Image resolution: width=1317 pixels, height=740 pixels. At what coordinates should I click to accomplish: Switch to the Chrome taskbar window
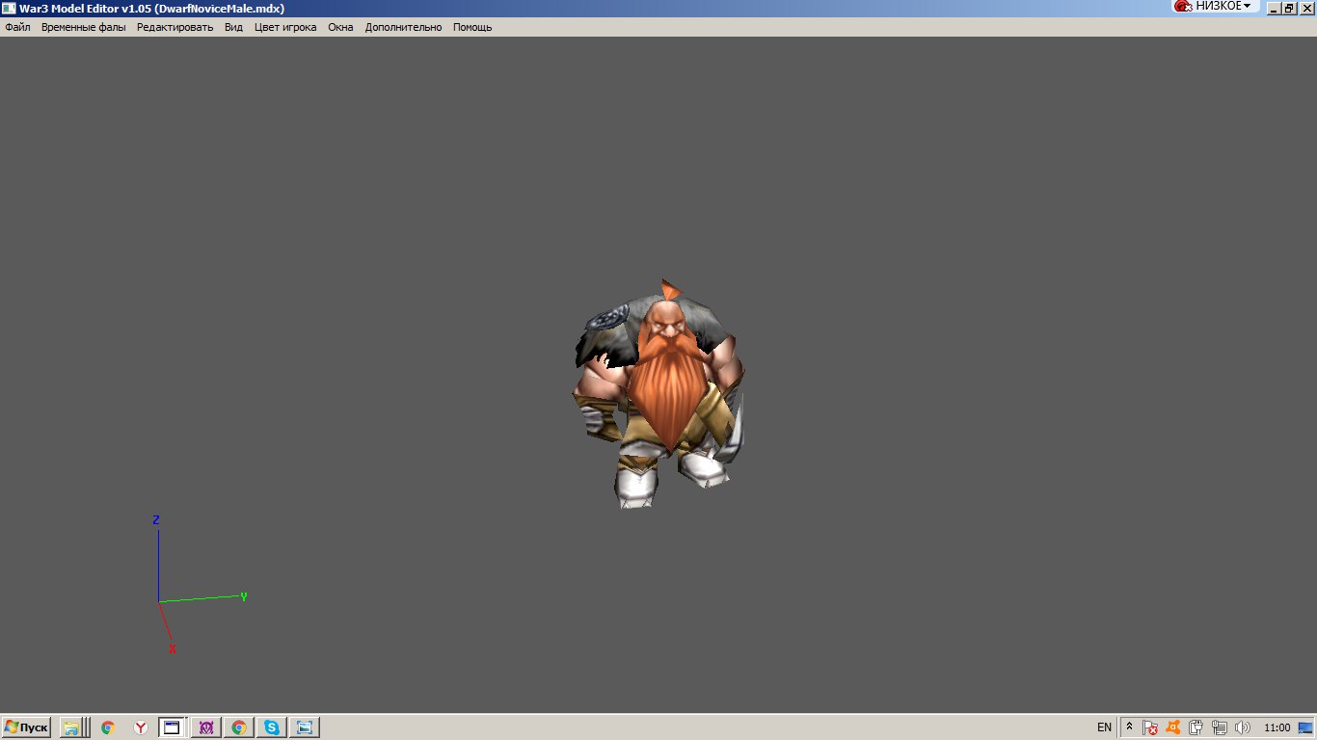coord(239,727)
